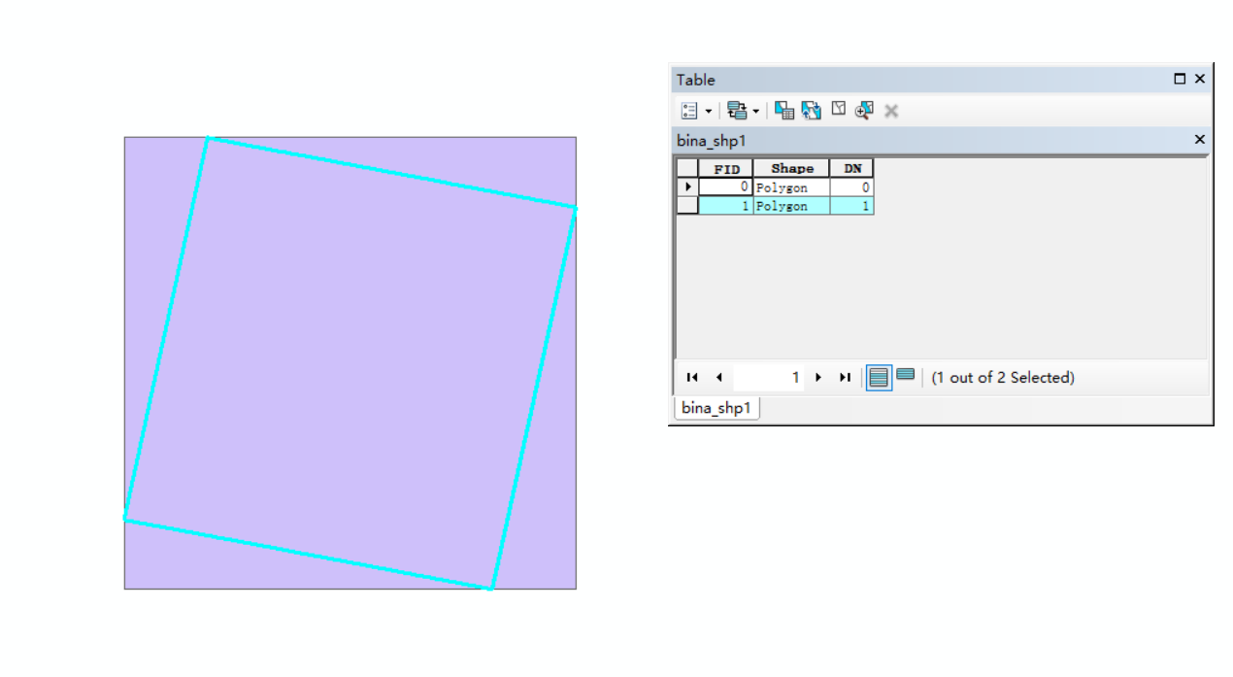Toggle Show selected records view
Viewport: 1233px width, 677px height.
click(x=905, y=375)
